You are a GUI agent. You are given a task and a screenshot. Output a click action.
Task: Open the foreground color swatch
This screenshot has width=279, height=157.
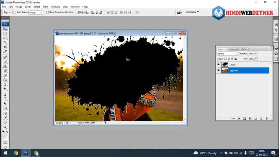pos(4,136)
